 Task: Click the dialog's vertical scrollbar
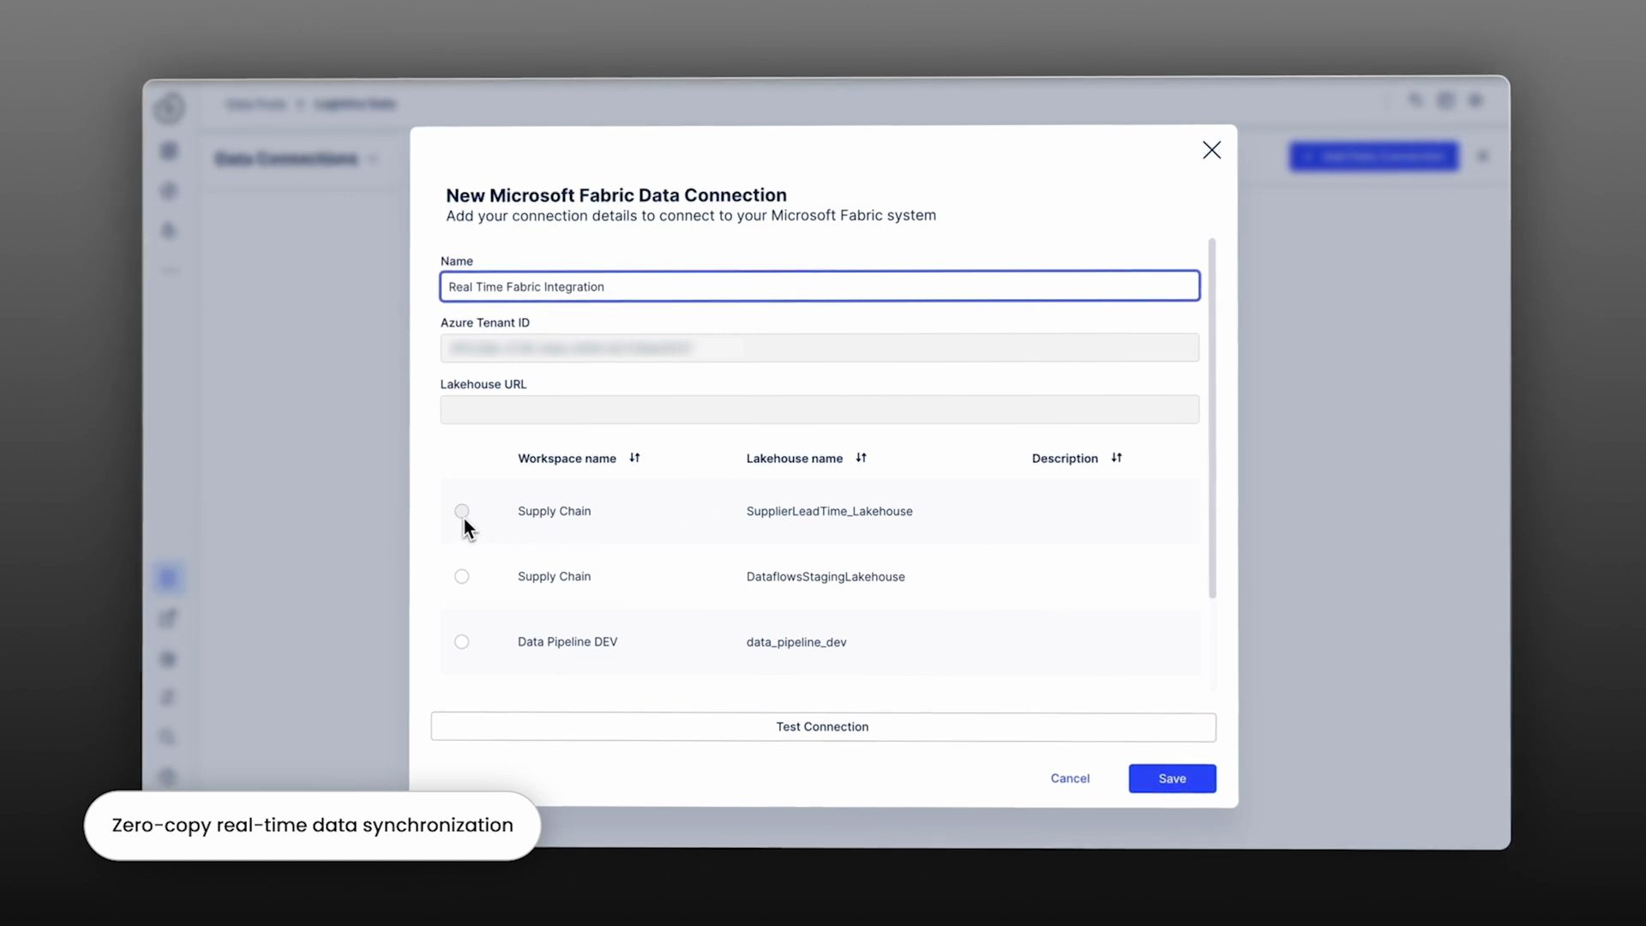(1212, 418)
